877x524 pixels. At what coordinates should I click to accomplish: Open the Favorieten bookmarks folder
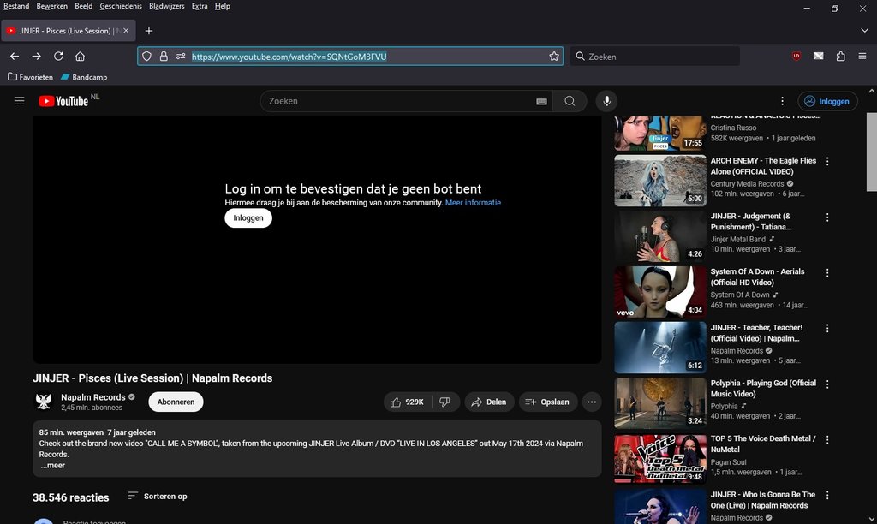pyautogui.click(x=30, y=77)
